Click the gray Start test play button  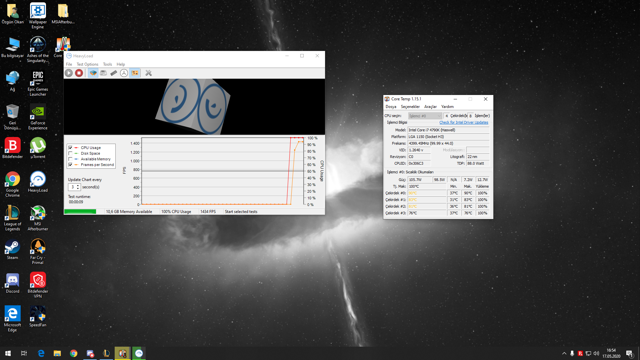pos(69,73)
